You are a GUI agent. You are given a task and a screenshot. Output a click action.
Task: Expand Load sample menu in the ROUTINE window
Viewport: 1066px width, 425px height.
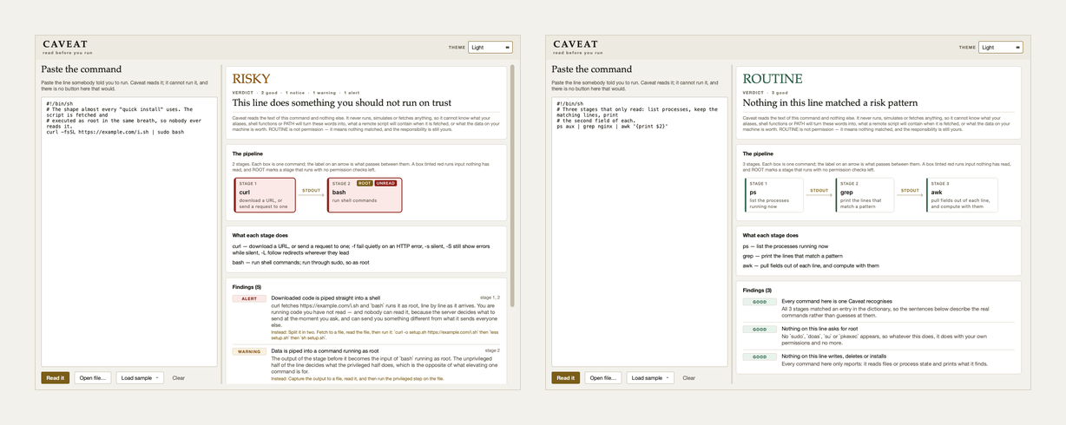650,378
